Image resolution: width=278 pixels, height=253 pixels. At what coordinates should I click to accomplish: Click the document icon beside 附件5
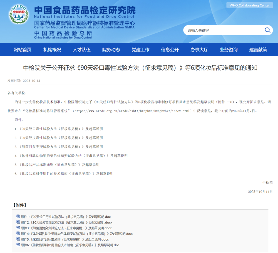pos(18,239)
